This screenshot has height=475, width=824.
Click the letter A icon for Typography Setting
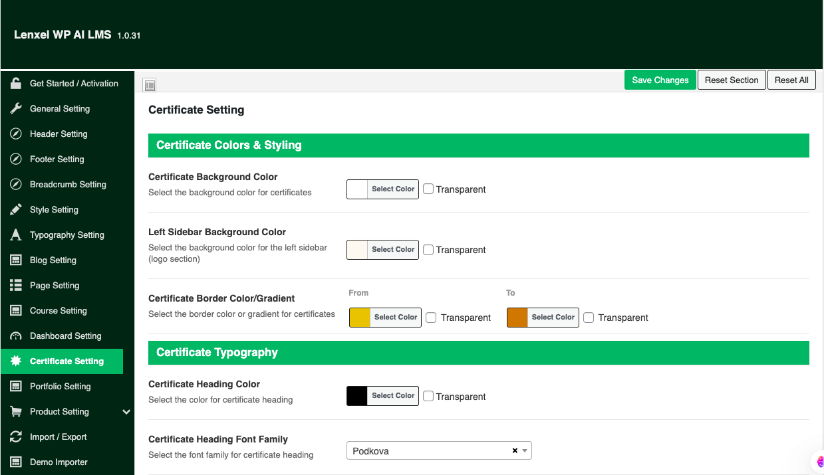[x=16, y=235]
